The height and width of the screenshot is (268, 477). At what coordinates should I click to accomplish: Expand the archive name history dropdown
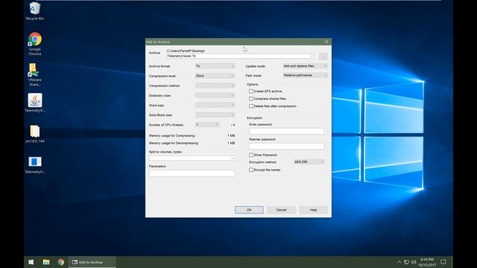coord(311,57)
